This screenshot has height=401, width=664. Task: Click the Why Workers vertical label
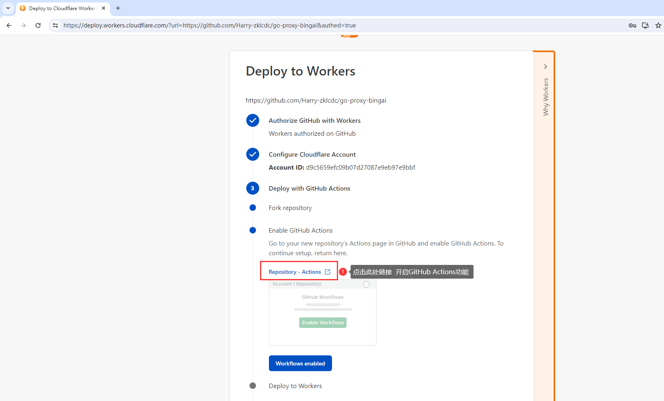[x=546, y=97]
